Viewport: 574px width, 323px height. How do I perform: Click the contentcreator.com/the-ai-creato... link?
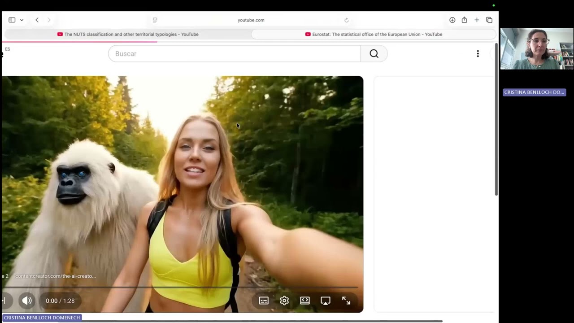56,276
